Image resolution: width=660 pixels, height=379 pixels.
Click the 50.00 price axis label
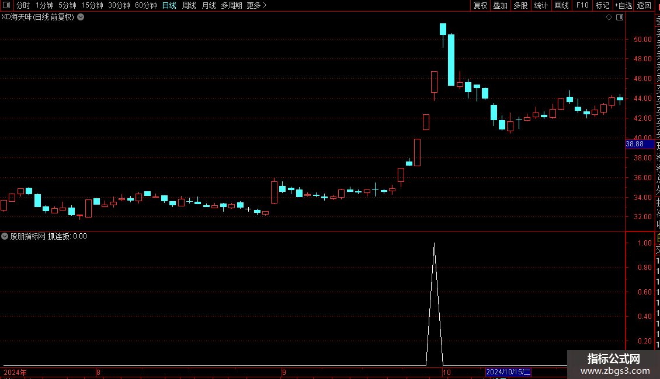pyautogui.click(x=642, y=40)
